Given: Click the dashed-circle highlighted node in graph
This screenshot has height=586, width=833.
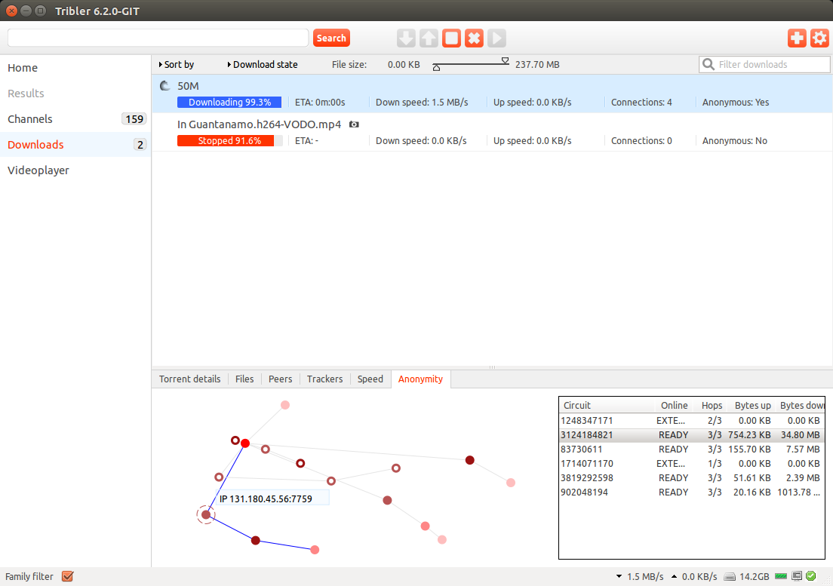Looking at the screenshot, I should tap(206, 514).
